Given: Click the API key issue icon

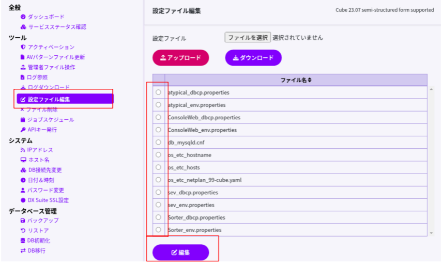Looking at the screenshot, I should tap(23, 130).
